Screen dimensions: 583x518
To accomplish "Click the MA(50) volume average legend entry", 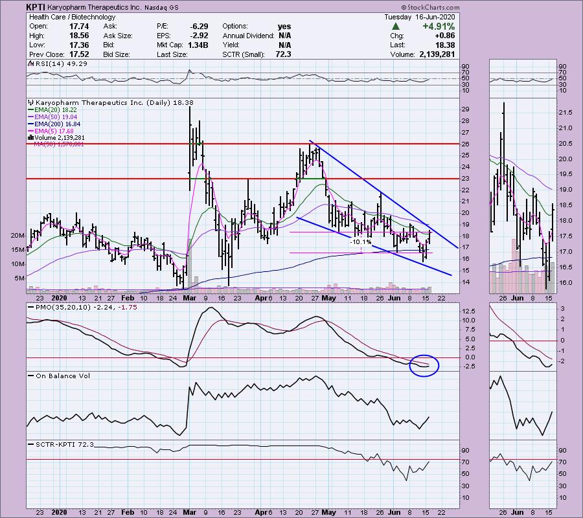I will coord(59,144).
